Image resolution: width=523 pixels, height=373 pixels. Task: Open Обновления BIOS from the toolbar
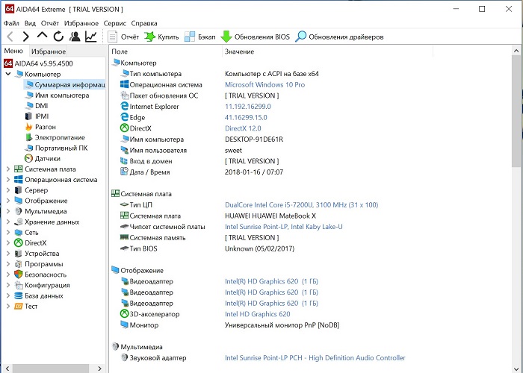(256, 37)
